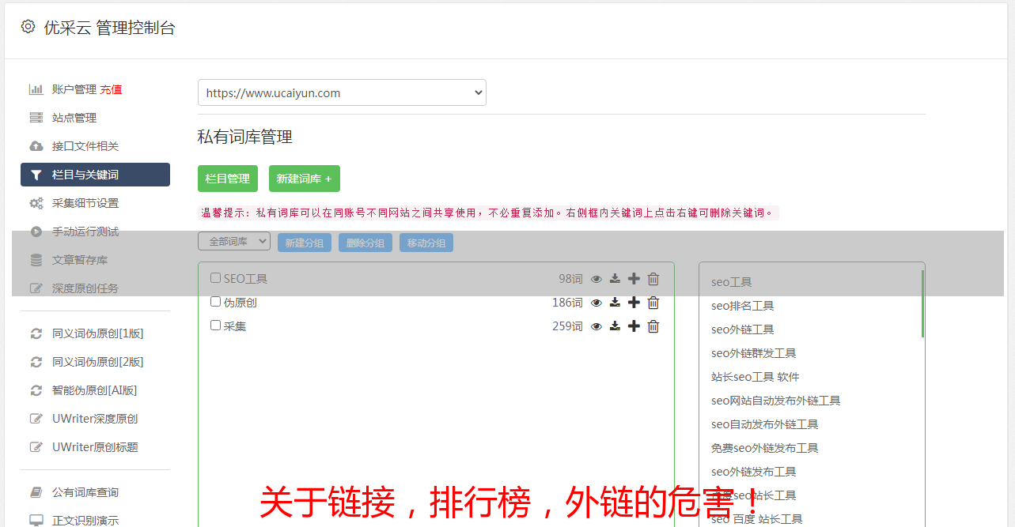The height and width of the screenshot is (527, 1015).
Task: Open 采集细节设置 in the sidebar
Action: [x=85, y=203]
